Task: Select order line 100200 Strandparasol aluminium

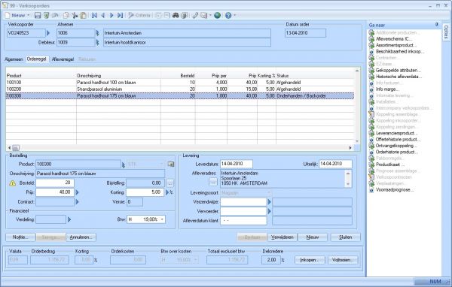Action: click(180, 89)
